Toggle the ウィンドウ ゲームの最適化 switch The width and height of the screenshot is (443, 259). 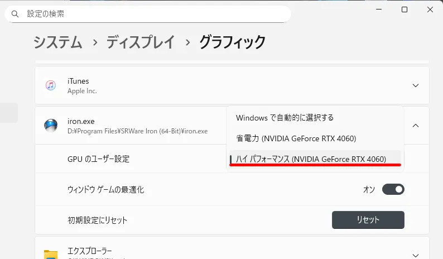393,190
